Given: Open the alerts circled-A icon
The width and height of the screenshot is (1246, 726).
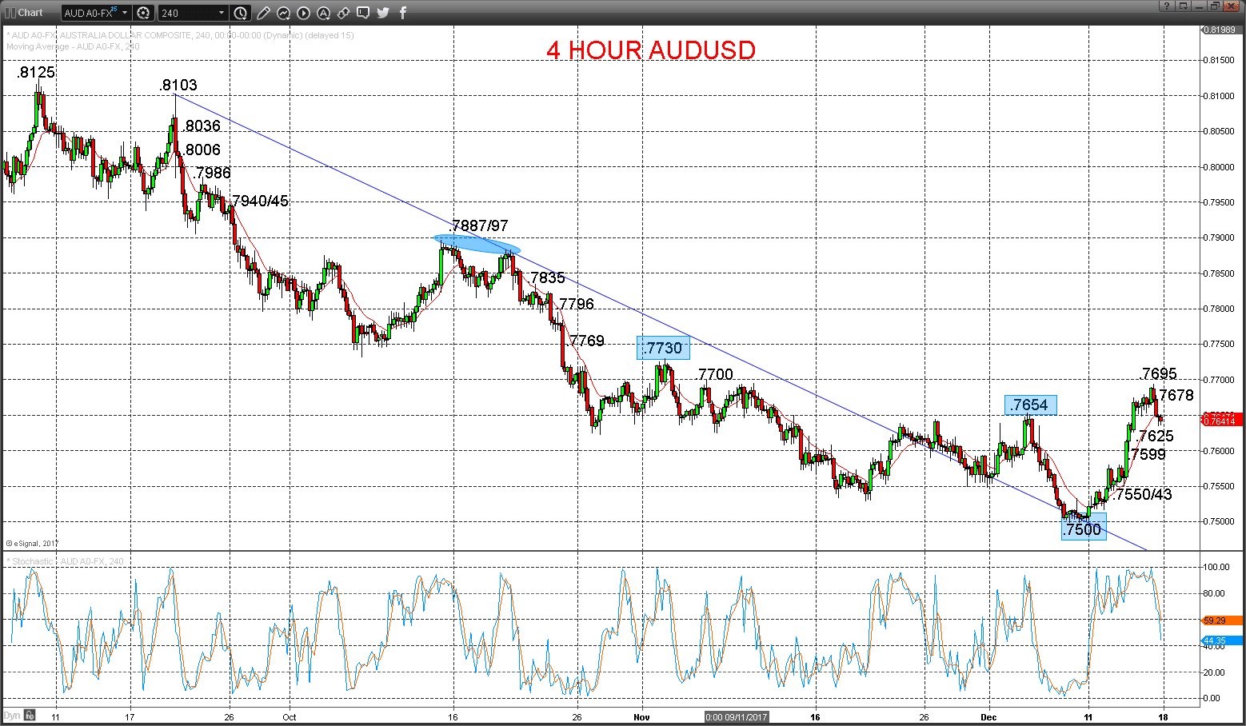Looking at the screenshot, I should click(323, 13).
